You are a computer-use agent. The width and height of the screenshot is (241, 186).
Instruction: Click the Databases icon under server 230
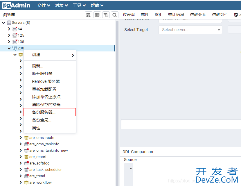[x=21, y=55]
